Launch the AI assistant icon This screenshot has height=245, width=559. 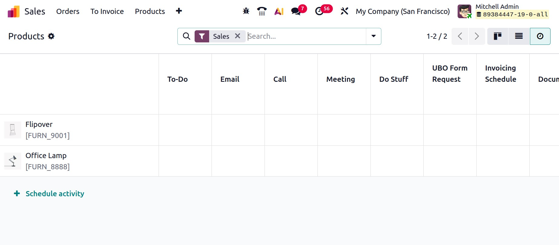[x=279, y=11]
